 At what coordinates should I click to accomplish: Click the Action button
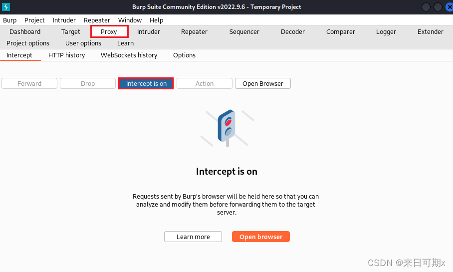click(205, 83)
